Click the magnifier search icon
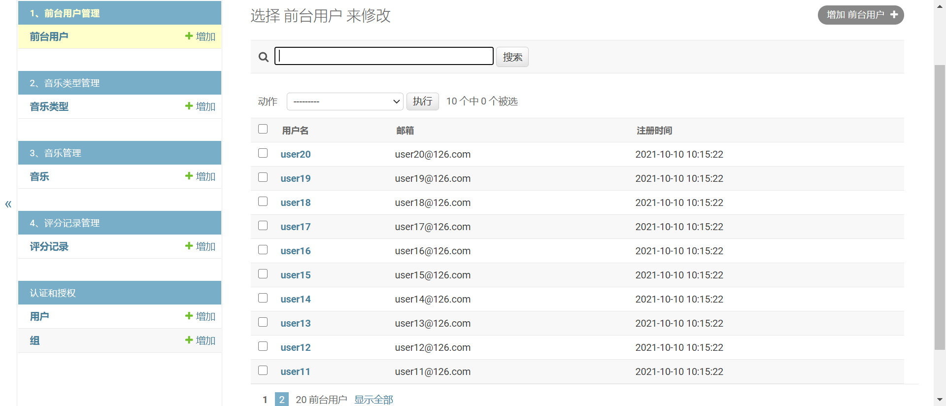Image resolution: width=946 pixels, height=406 pixels. pyautogui.click(x=264, y=57)
